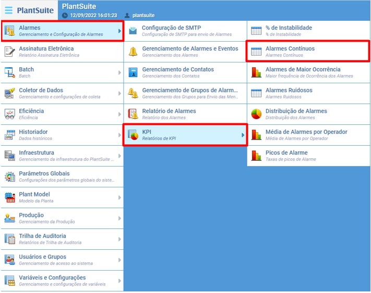Click the Produção worker icon
The width and height of the screenshot is (371, 293).
(10, 218)
